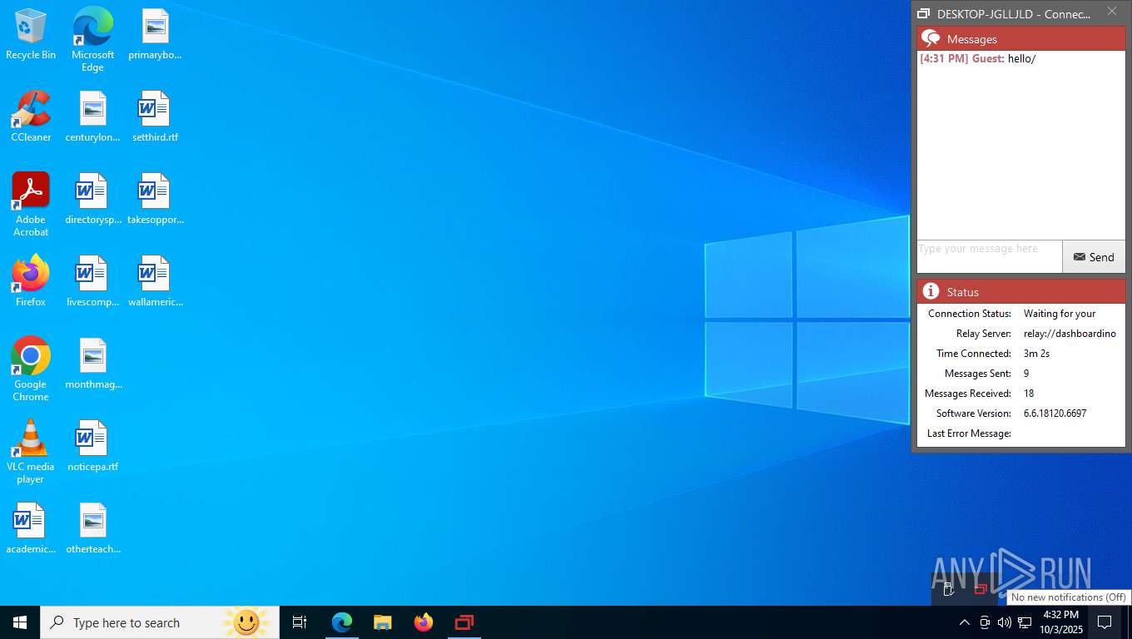Select the directorysp... Word document
1132x639 pixels.
click(x=92, y=199)
